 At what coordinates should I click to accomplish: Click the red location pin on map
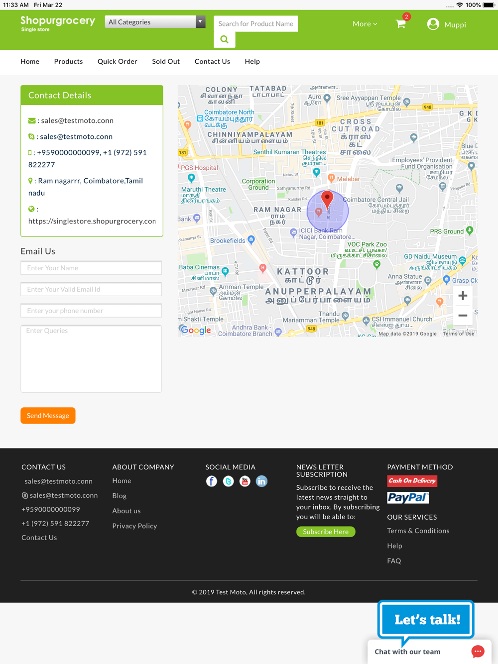tap(327, 199)
